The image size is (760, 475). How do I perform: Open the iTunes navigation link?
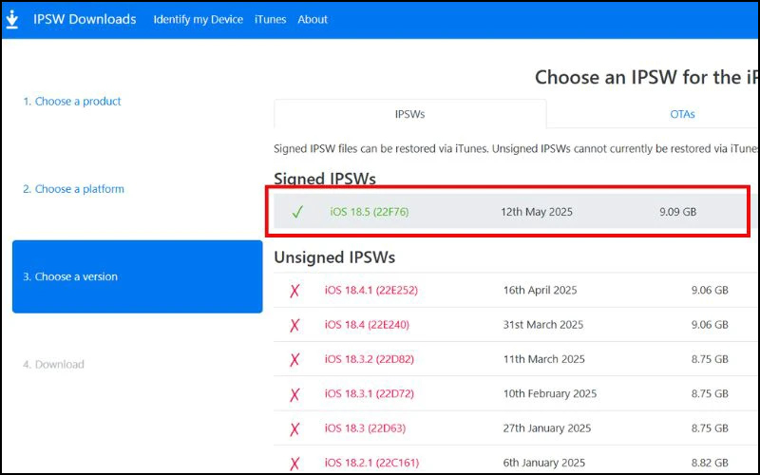[270, 19]
